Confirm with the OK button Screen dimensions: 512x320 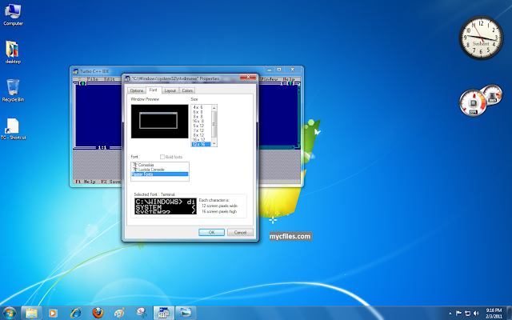click(211, 233)
